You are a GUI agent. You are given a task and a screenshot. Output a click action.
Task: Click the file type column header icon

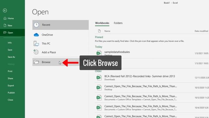(99, 31)
